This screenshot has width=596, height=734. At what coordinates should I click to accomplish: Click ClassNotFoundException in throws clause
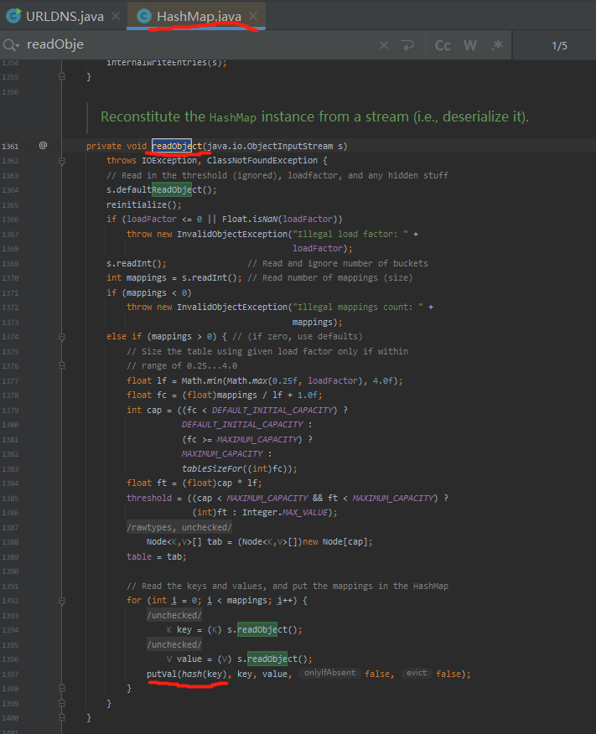coord(262,161)
